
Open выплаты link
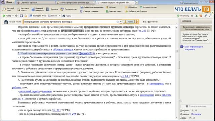point(47,91)
